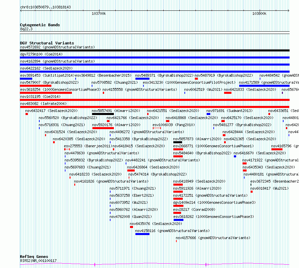Open nsv971691 (Sudmant2013) label
The image size is (299, 268).
[x=229, y=111]
